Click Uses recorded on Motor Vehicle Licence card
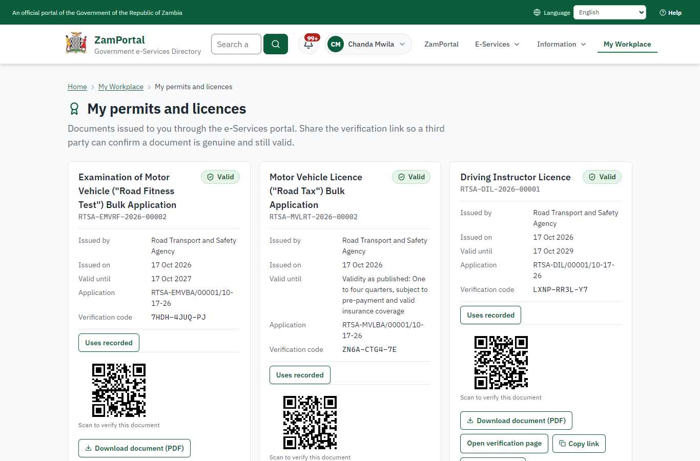700x461 pixels. [x=300, y=375]
